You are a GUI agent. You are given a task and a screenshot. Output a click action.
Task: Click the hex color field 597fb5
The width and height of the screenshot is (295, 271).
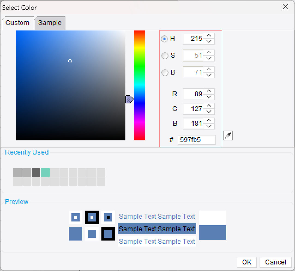[197, 140]
